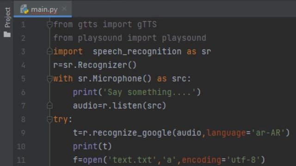Collapse import block fold marker at line 1
Screen dimensions: 296x166
[x=49, y=24]
